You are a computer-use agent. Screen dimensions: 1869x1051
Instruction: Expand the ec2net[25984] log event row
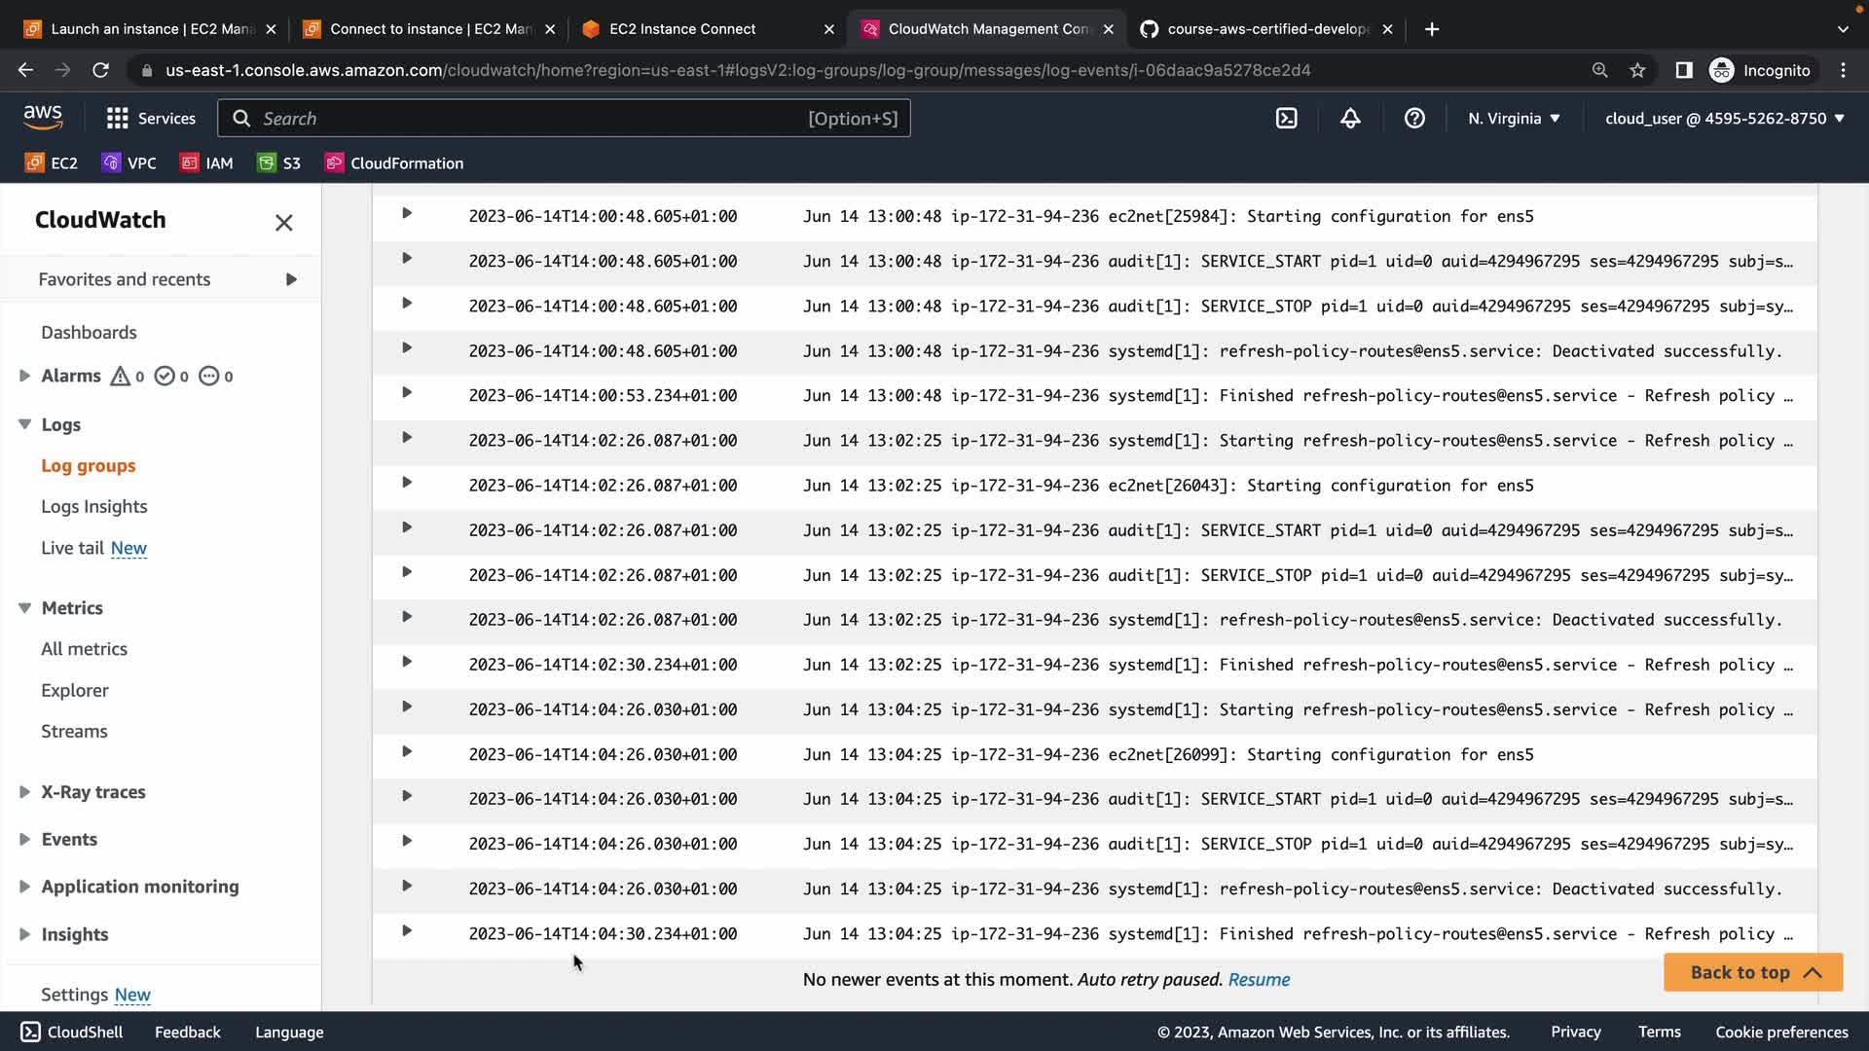coord(407,214)
